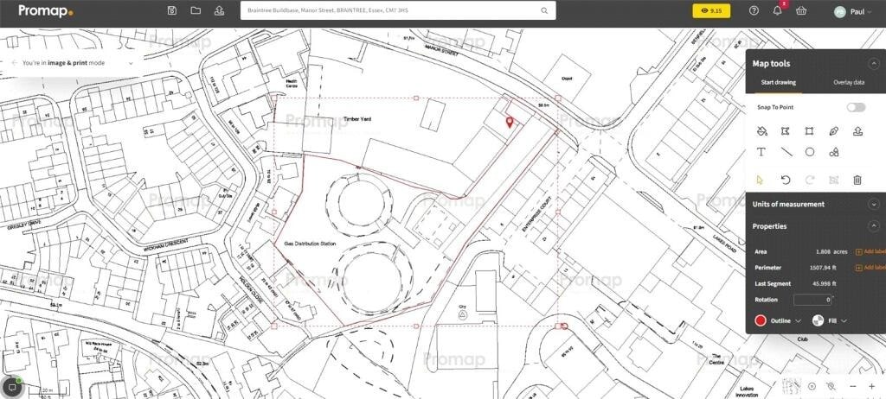Click the undo arrow icon

point(786,180)
